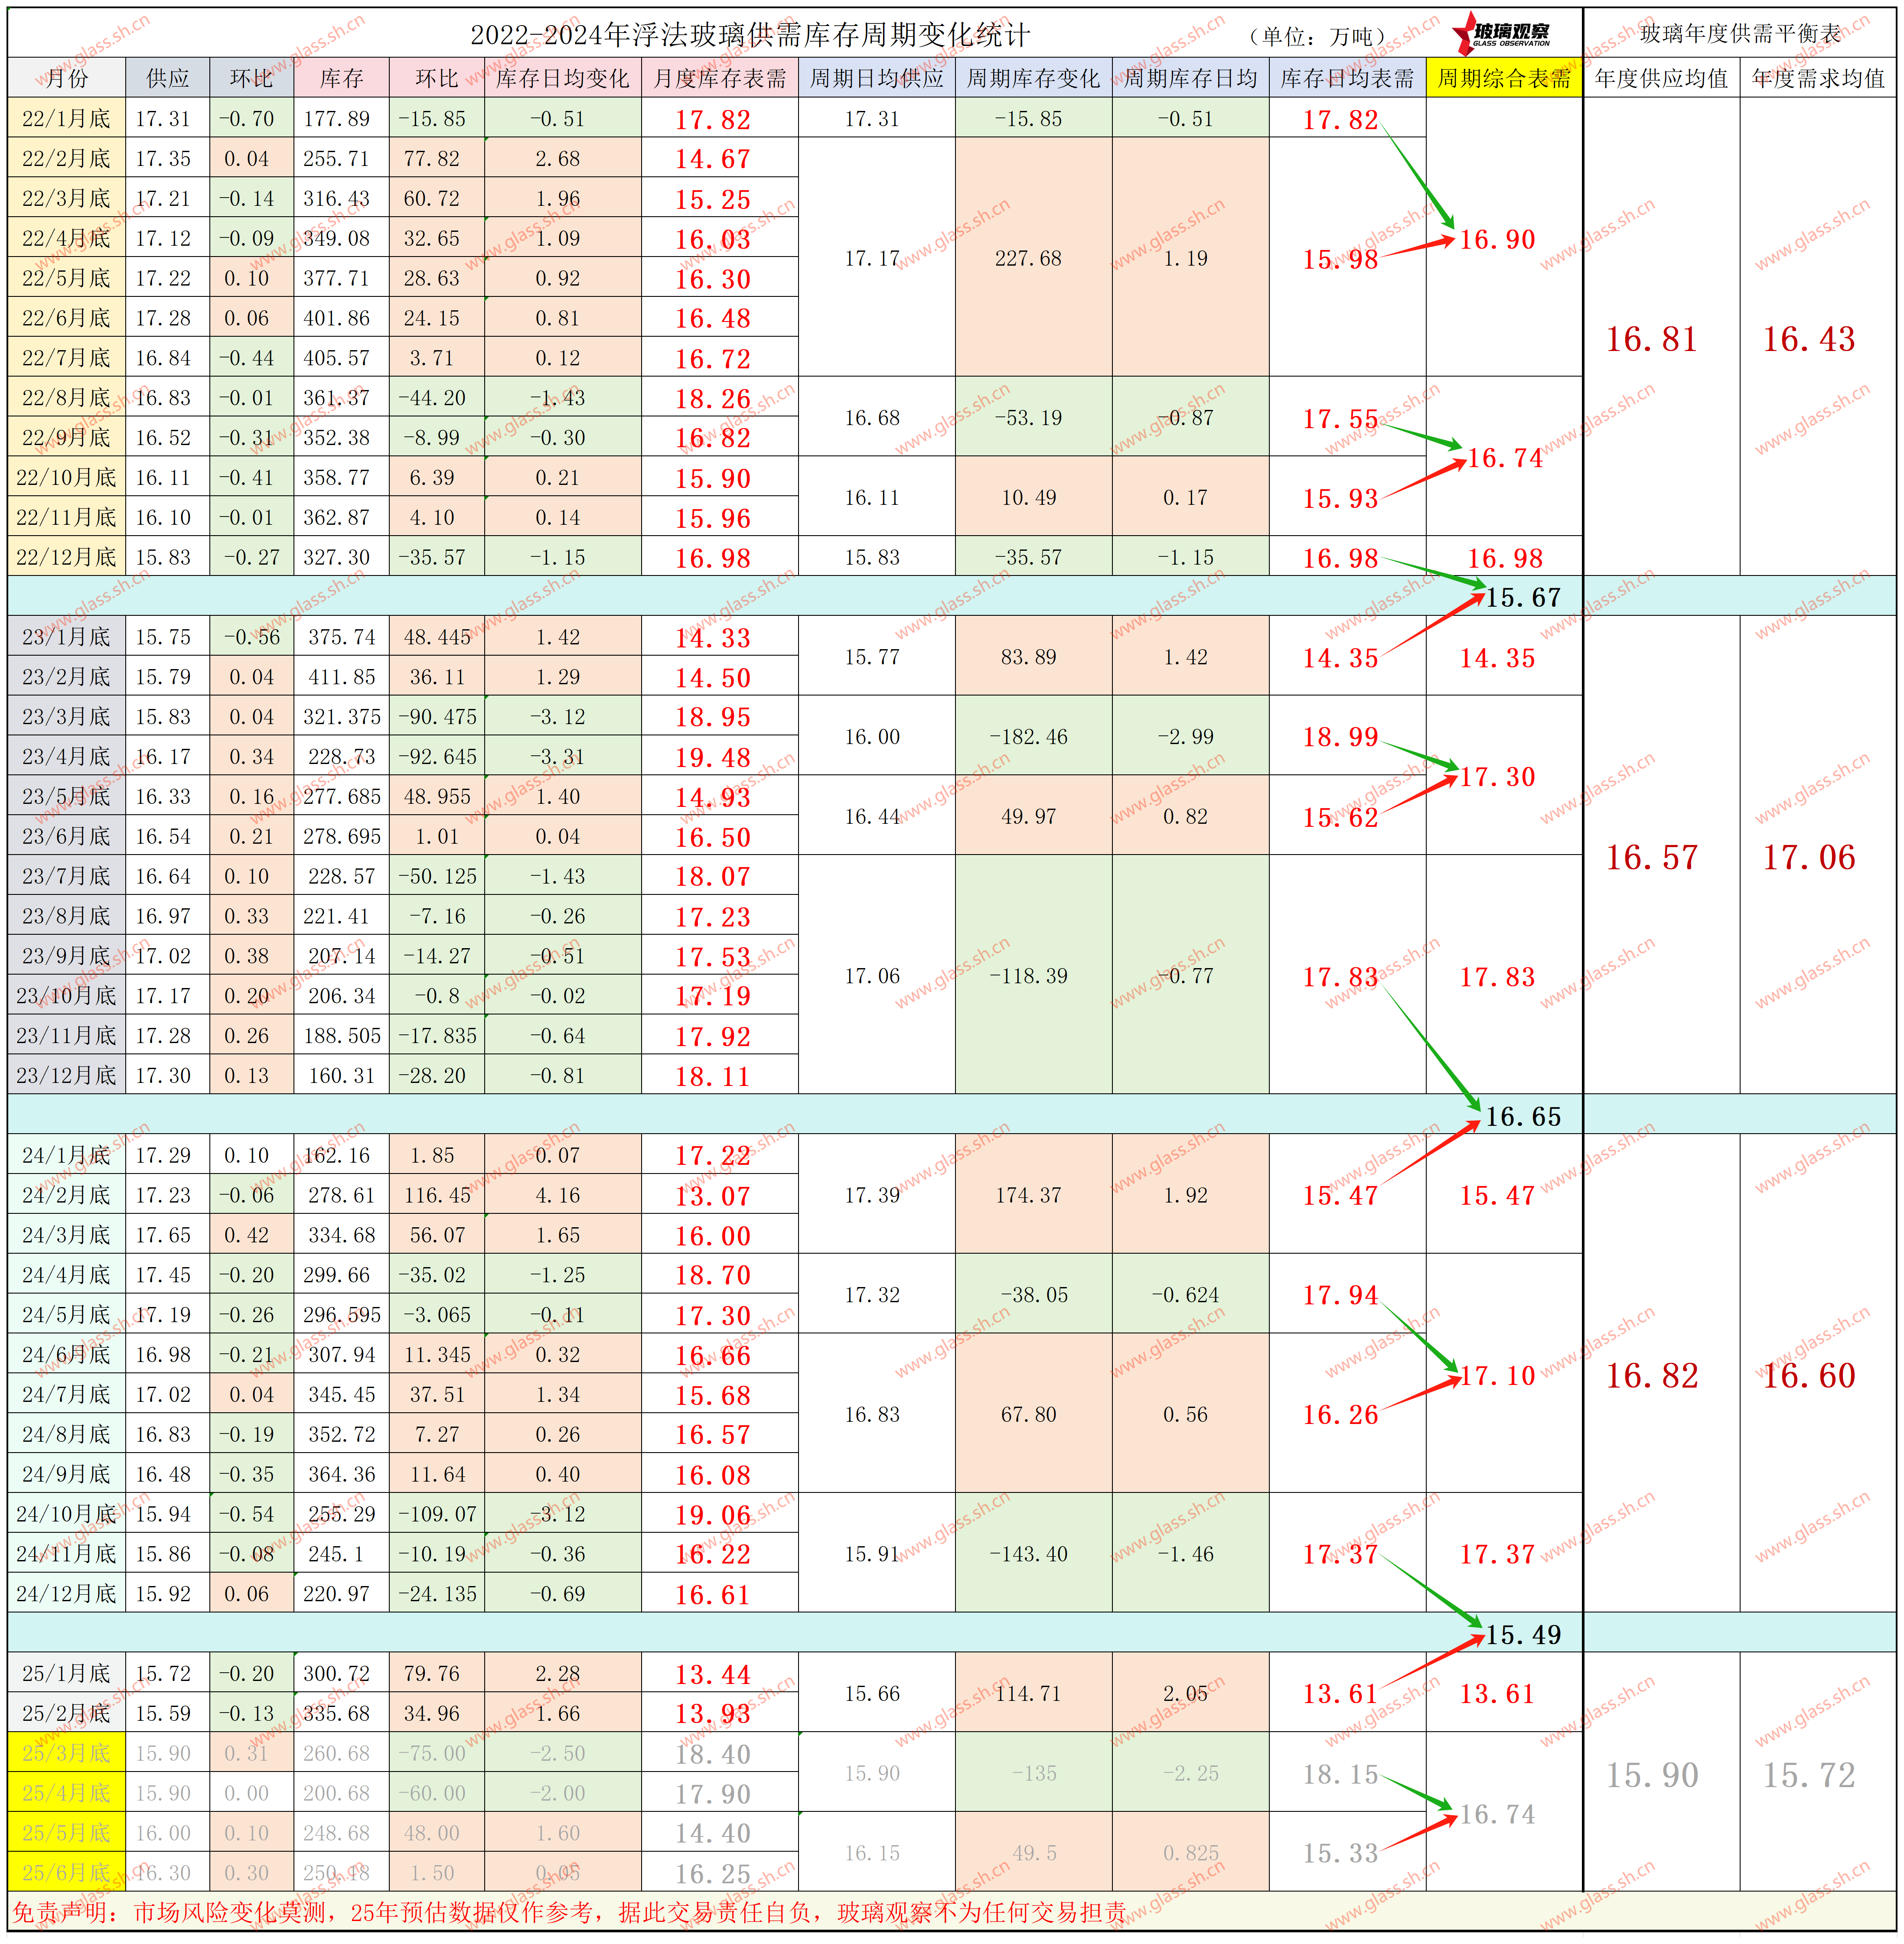
Task: Click cycle inventory change 227.68
Action: point(1028,258)
